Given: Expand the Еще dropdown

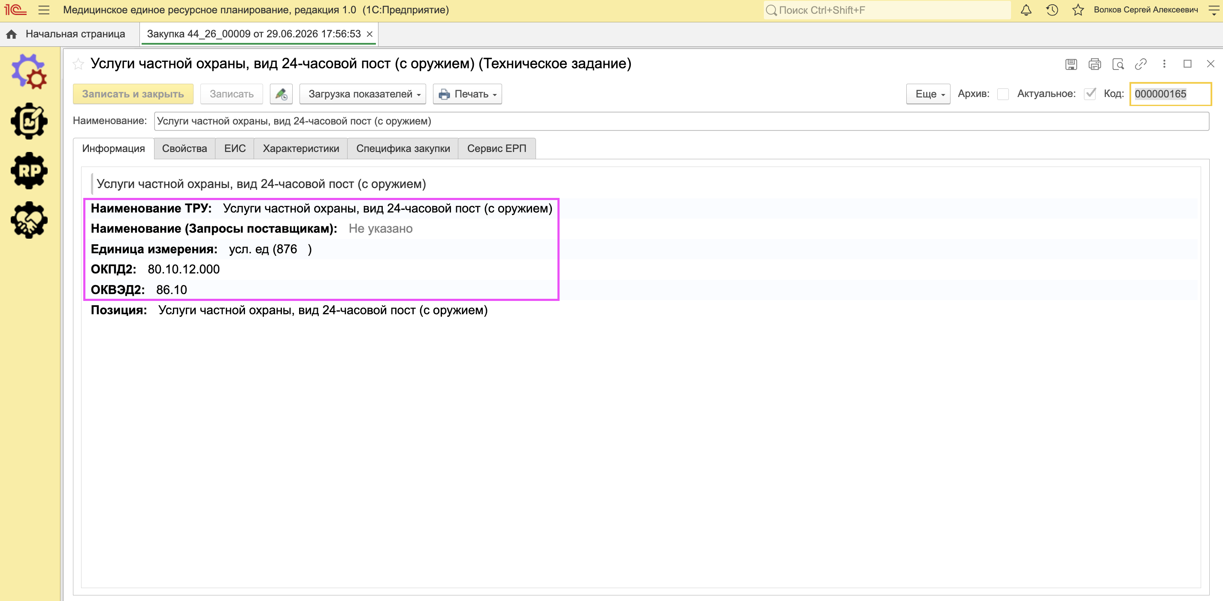Looking at the screenshot, I should click(928, 94).
